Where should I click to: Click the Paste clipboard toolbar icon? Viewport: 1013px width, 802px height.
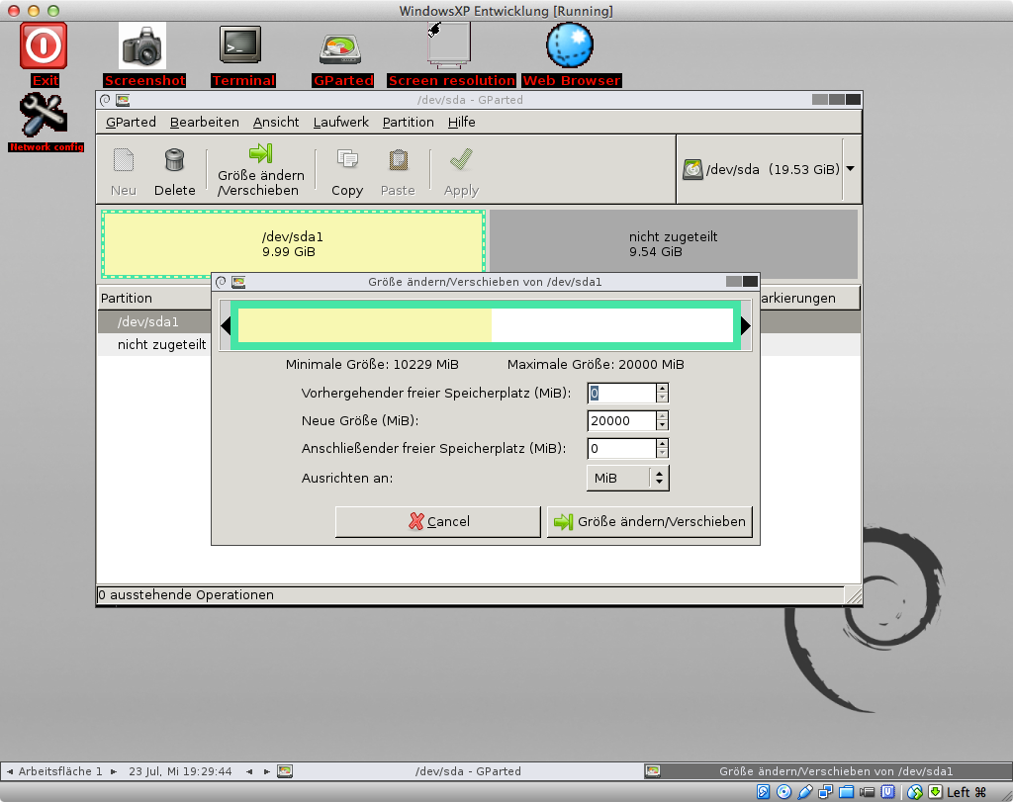coord(398,160)
